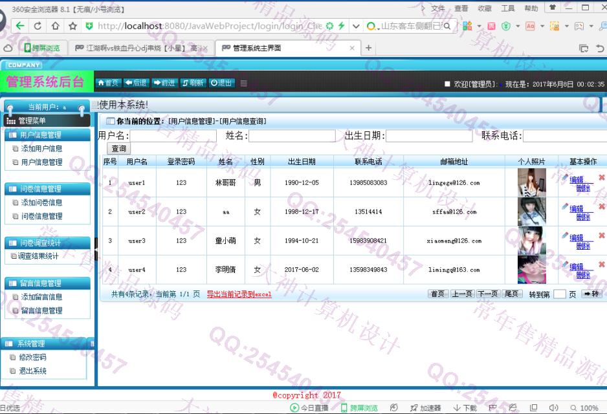Viewport: 607px width, 414px height.
Task: Close the 管理系统主界面 tab
Action: coord(352,48)
